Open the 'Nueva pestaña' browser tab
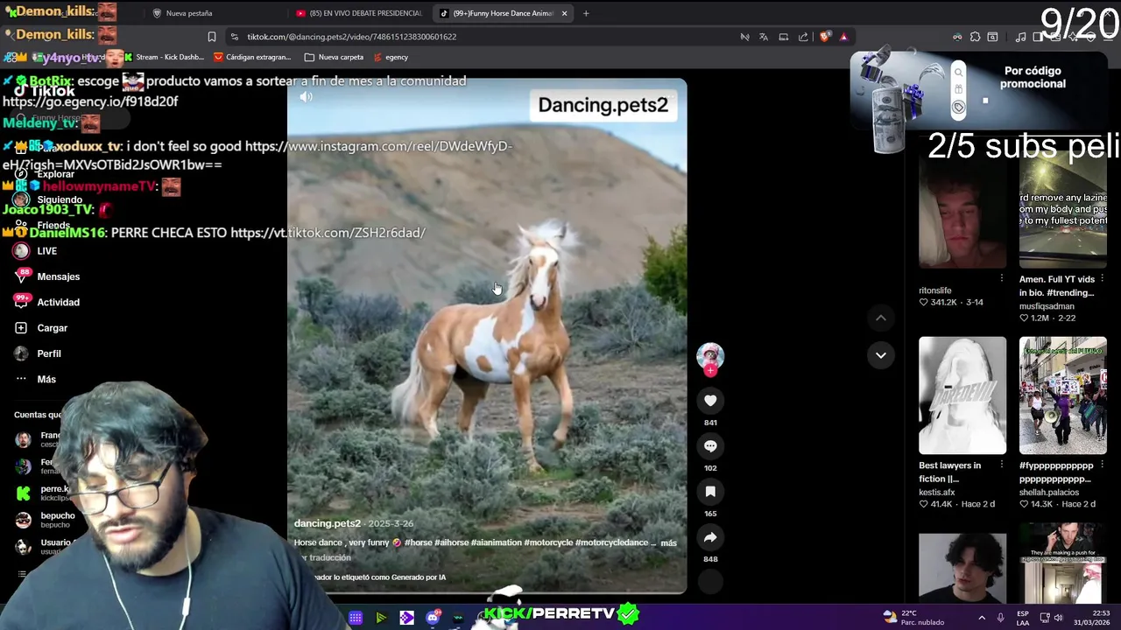Screen dimensions: 1121x630 [188, 13]
